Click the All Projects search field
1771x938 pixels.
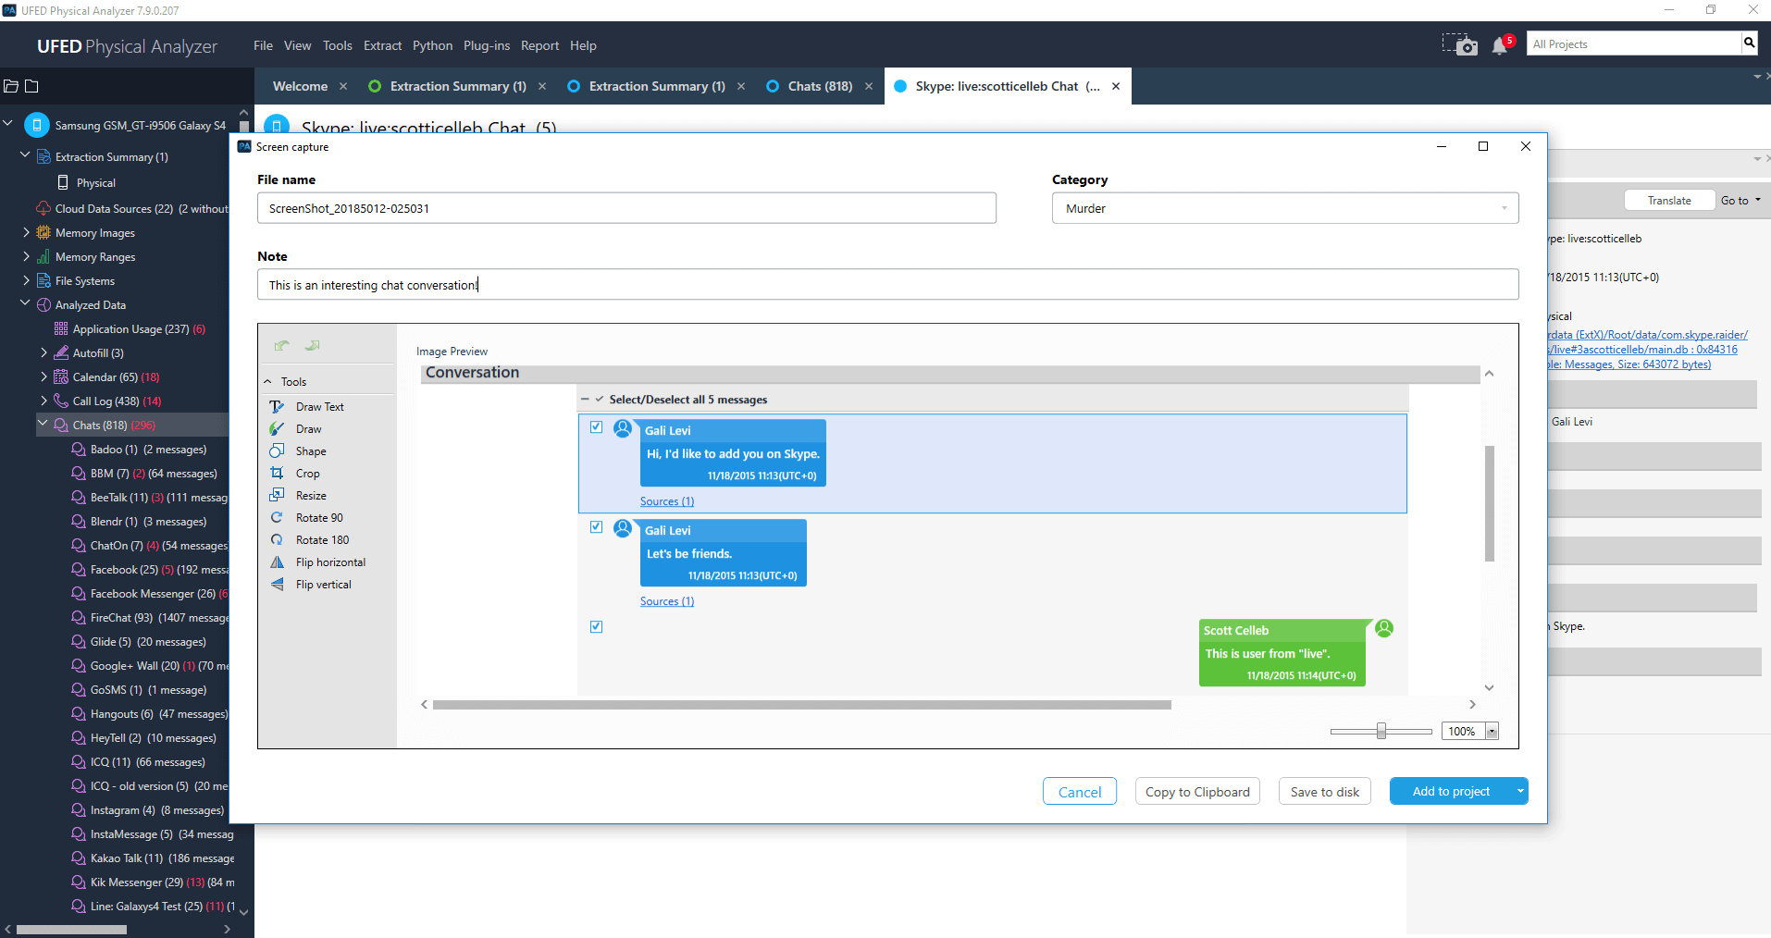click(1633, 43)
